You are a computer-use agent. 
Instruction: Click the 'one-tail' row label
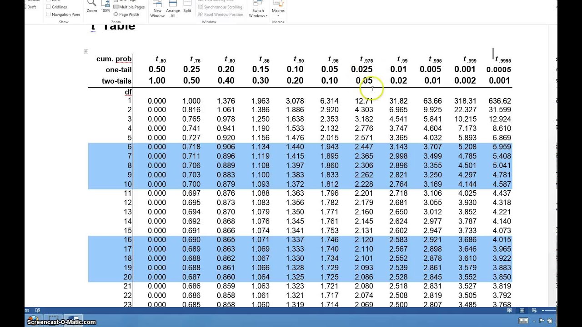[x=119, y=70]
